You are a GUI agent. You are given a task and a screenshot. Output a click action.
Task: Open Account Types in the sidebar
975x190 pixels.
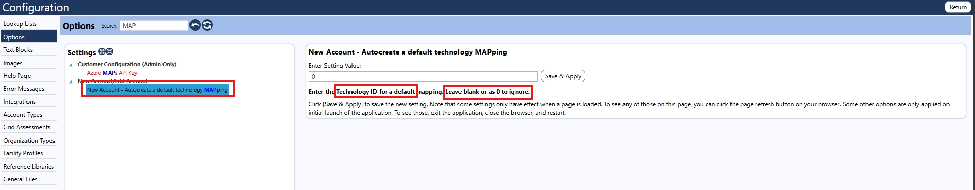pyautogui.click(x=29, y=115)
